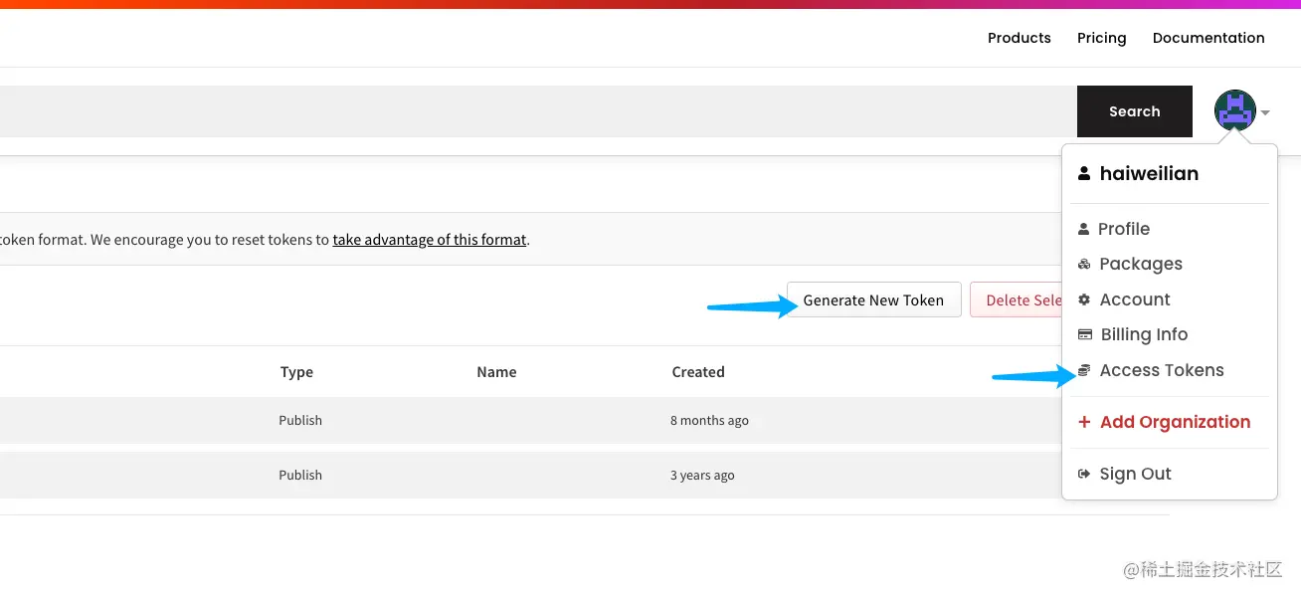Click the Account gear icon

pyautogui.click(x=1084, y=299)
